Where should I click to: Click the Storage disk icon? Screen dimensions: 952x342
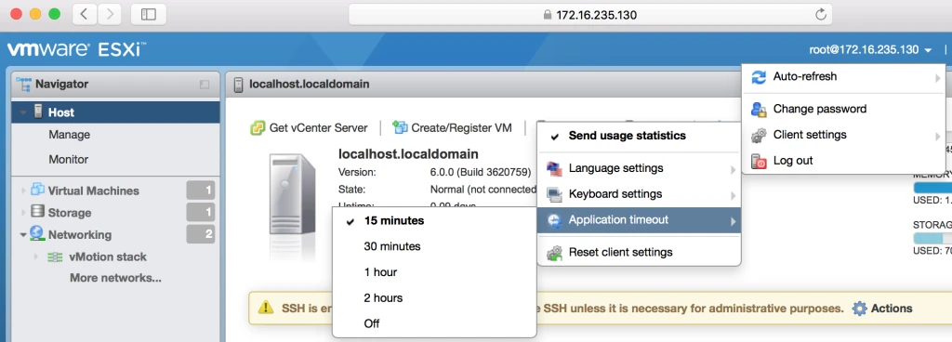[37, 212]
